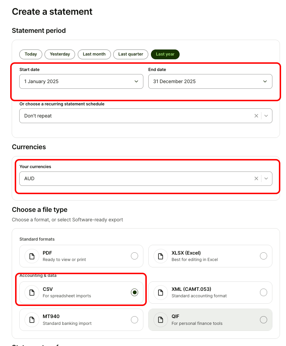Viewport: 286px width, 346px height.
Task: Click the 'Best for editing in Excel' text
Action: coord(195,260)
